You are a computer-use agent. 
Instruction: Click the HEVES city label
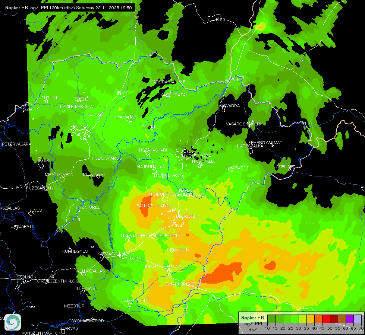coord(35,210)
